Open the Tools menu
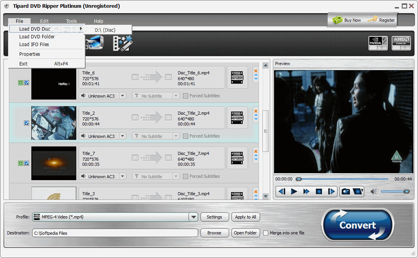The image size is (418, 258). click(x=72, y=21)
